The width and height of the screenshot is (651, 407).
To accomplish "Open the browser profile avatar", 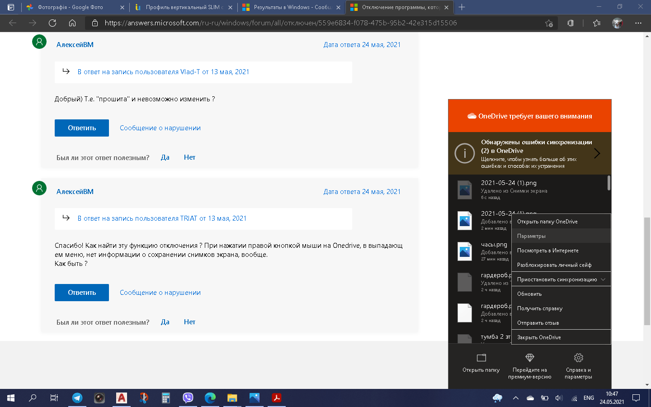I will (618, 23).
